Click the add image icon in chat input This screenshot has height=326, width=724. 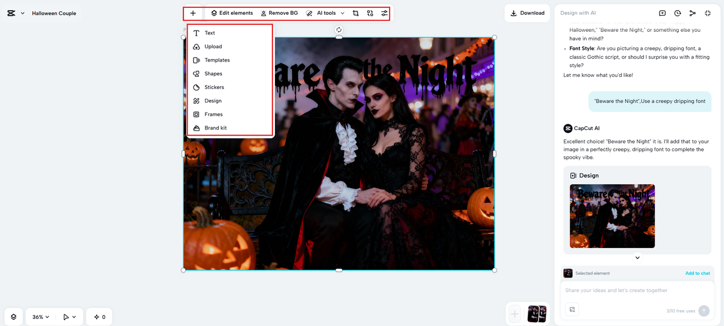coord(572,310)
